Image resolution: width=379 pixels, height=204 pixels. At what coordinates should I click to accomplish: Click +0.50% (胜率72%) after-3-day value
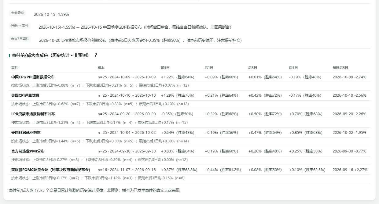pyautogui.click(x=265, y=114)
